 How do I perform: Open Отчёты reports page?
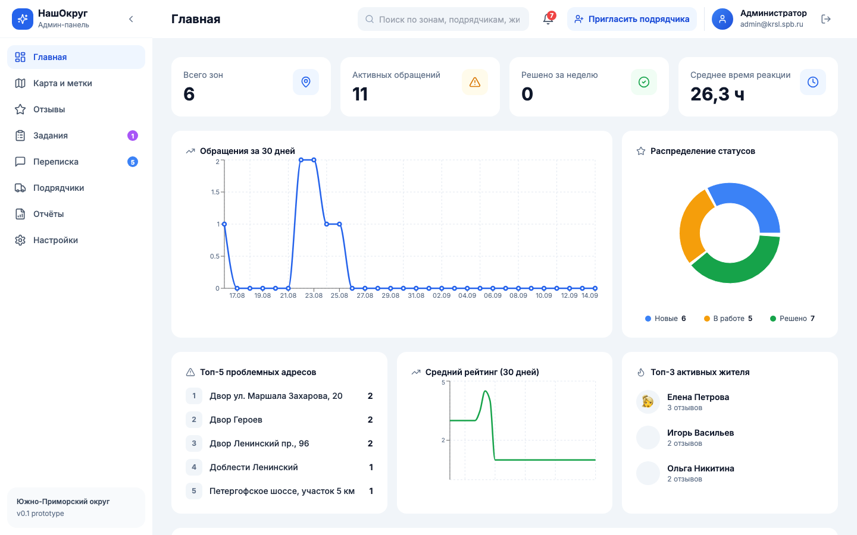pyautogui.click(x=76, y=214)
